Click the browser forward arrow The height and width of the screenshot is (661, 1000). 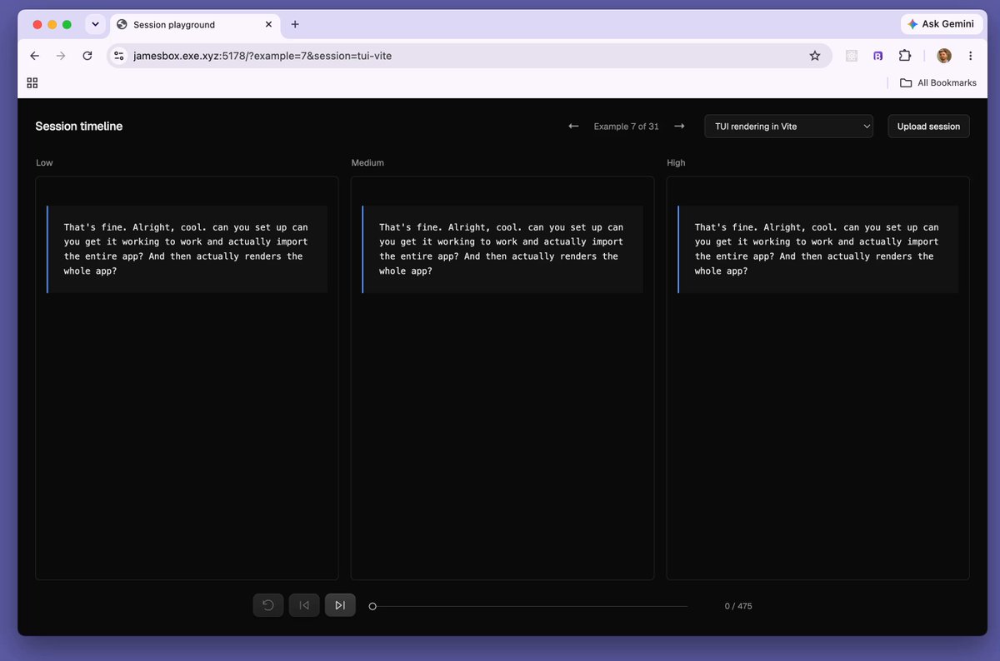pos(61,56)
